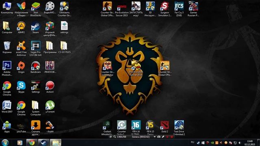This screenshot has width=260, height=146.
Task: Open the Apps Android shortcut
Action: tap(7, 127)
